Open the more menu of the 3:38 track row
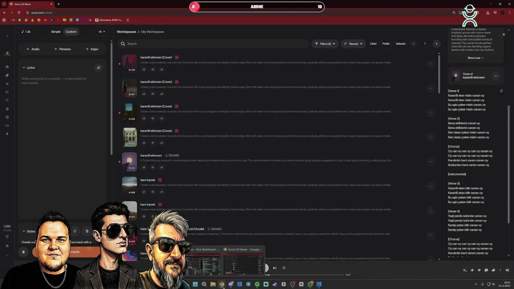This screenshot has height=289, width=514. pos(430,112)
